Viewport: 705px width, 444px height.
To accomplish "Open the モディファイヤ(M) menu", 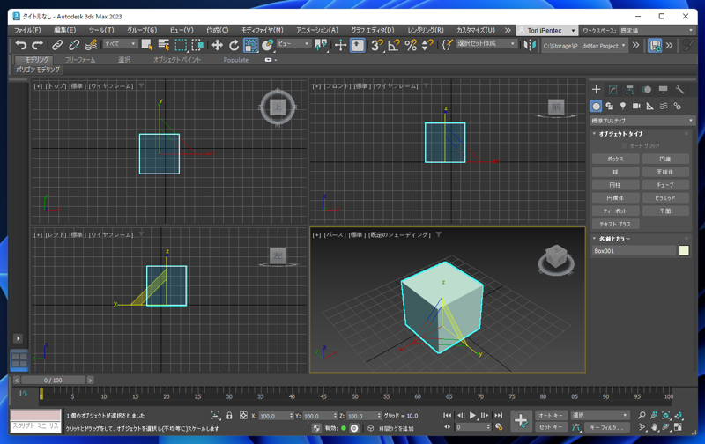I will coord(262,30).
